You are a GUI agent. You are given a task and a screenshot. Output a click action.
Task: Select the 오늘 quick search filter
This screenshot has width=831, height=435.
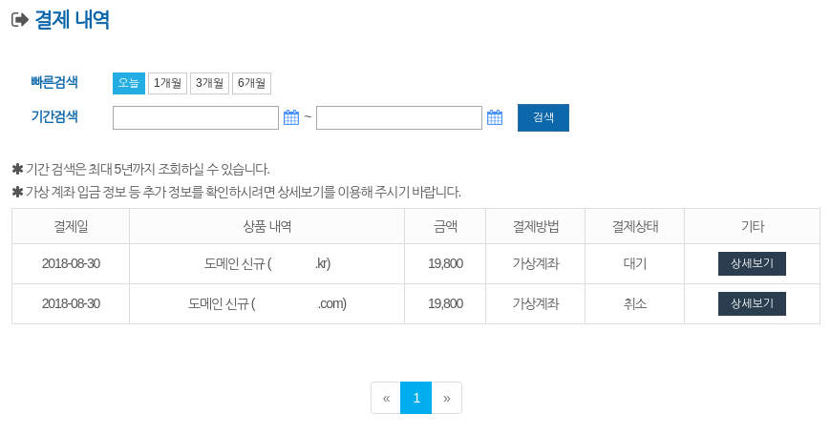pos(129,83)
